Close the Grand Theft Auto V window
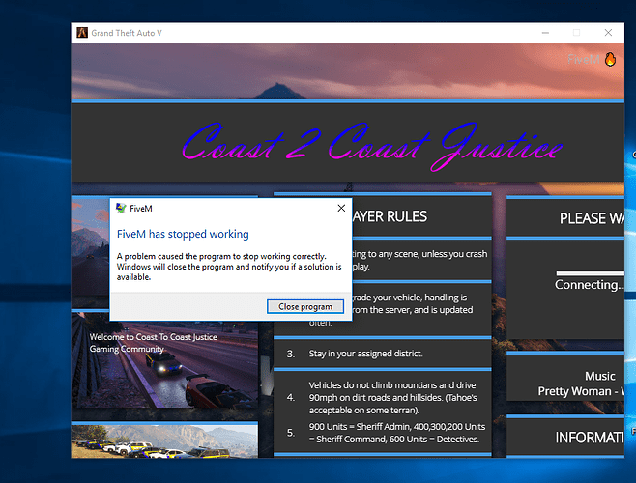Viewport: 636px width, 483px height. [x=608, y=33]
